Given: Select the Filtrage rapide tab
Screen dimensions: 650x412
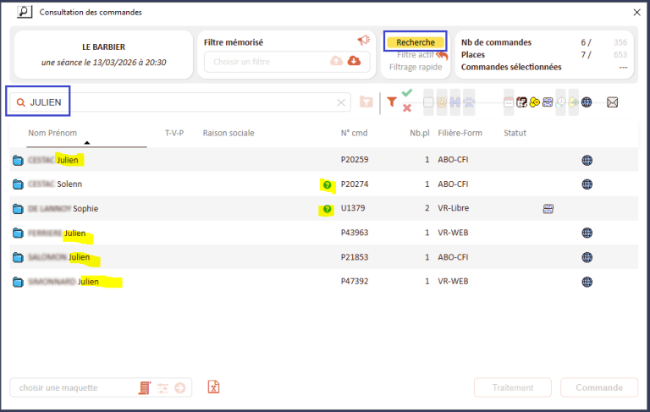Looking at the screenshot, I should (x=416, y=67).
